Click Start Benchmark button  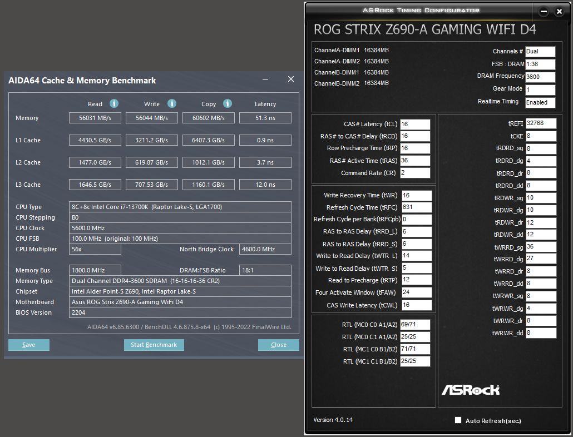pos(154,345)
